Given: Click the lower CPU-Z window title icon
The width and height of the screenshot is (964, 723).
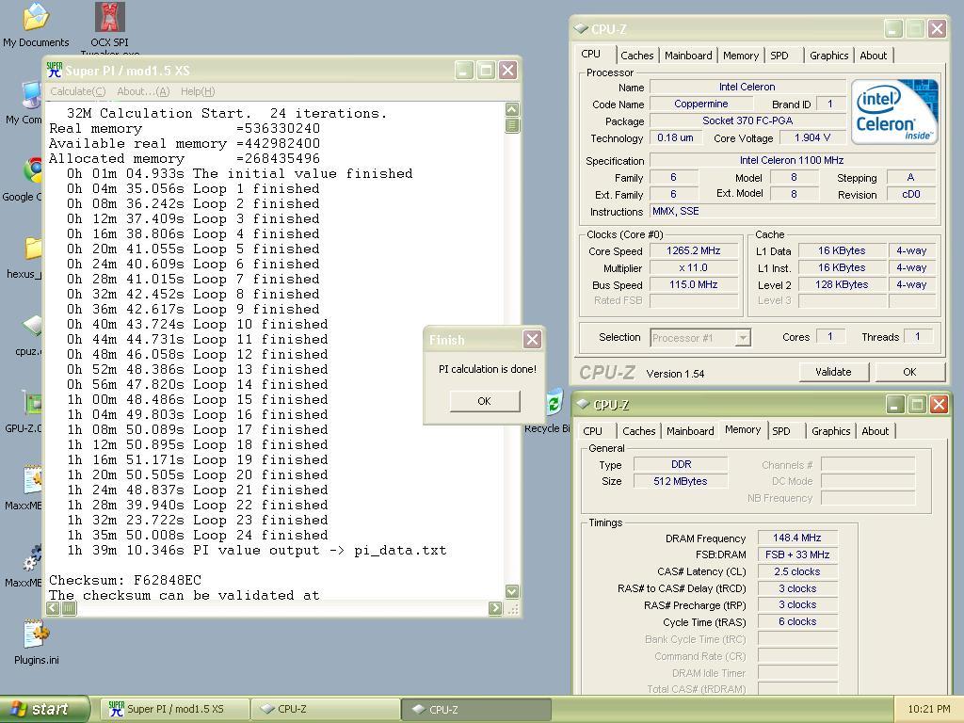Looking at the screenshot, I should tap(583, 404).
